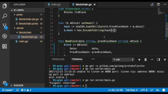The width and height of the screenshot is (168, 94).
Task: Open the Manage gear menu
Action: click(5, 83)
